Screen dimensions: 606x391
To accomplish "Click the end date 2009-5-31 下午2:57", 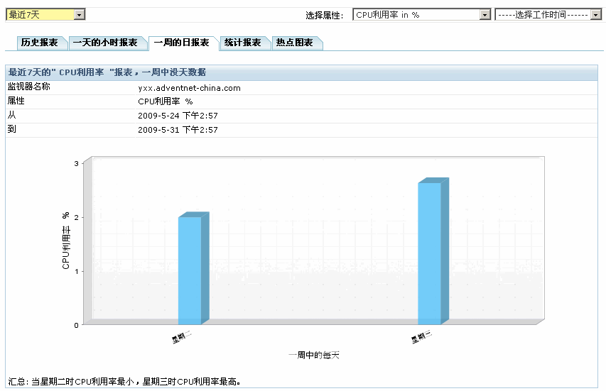I will click(x=178, y=130).
